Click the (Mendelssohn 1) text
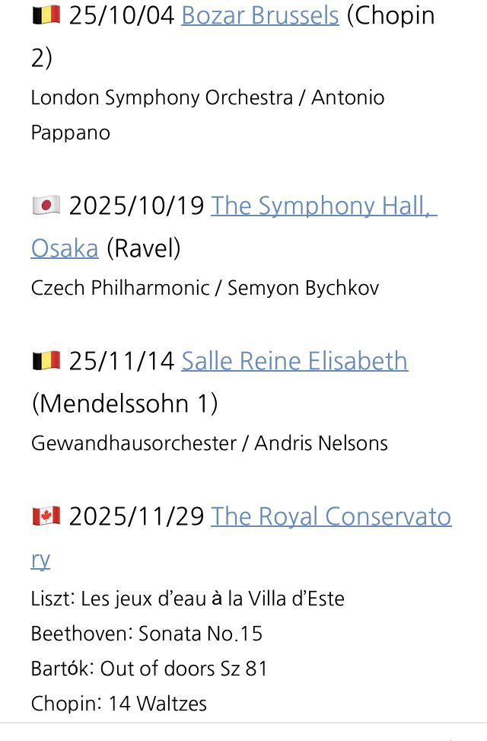 [124, 403]
